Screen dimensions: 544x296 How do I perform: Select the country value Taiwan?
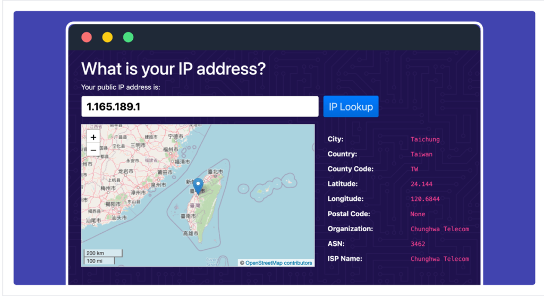click(x=421, y=154)
